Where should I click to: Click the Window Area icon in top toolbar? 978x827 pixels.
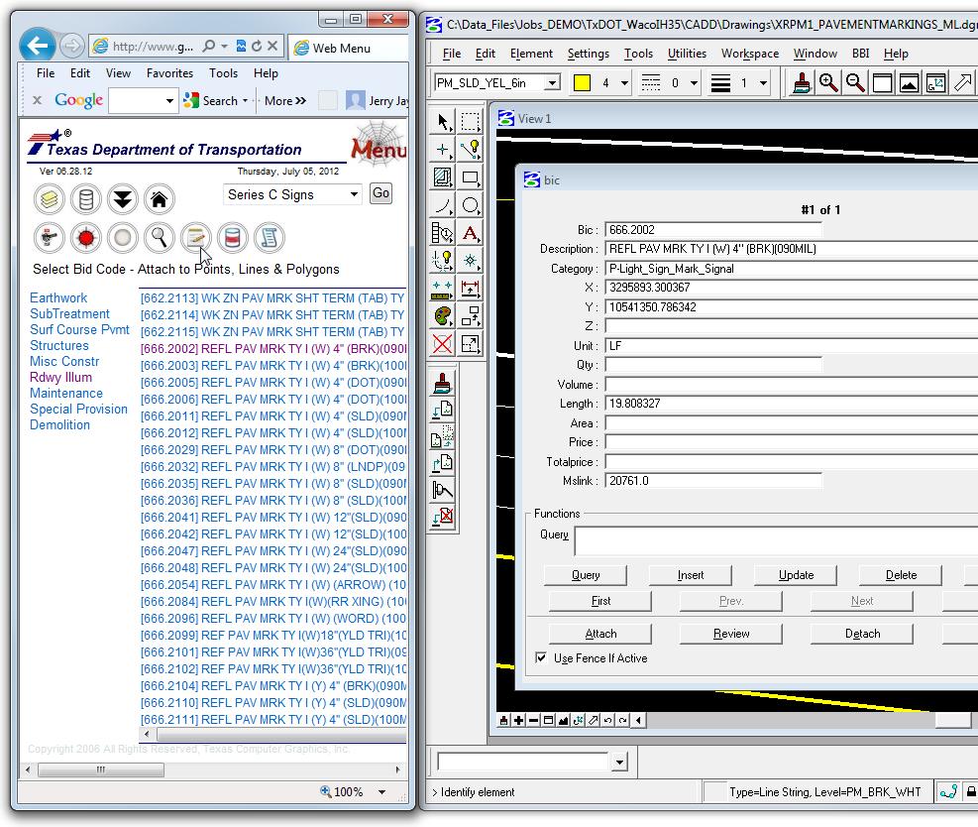pyautogui.click(x=882, y=82)
